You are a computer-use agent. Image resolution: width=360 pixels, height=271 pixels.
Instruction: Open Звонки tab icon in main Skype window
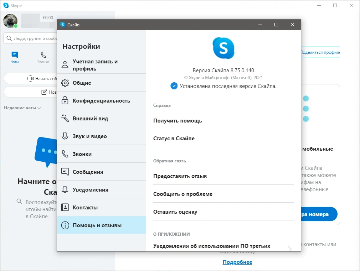coord(43,55)
